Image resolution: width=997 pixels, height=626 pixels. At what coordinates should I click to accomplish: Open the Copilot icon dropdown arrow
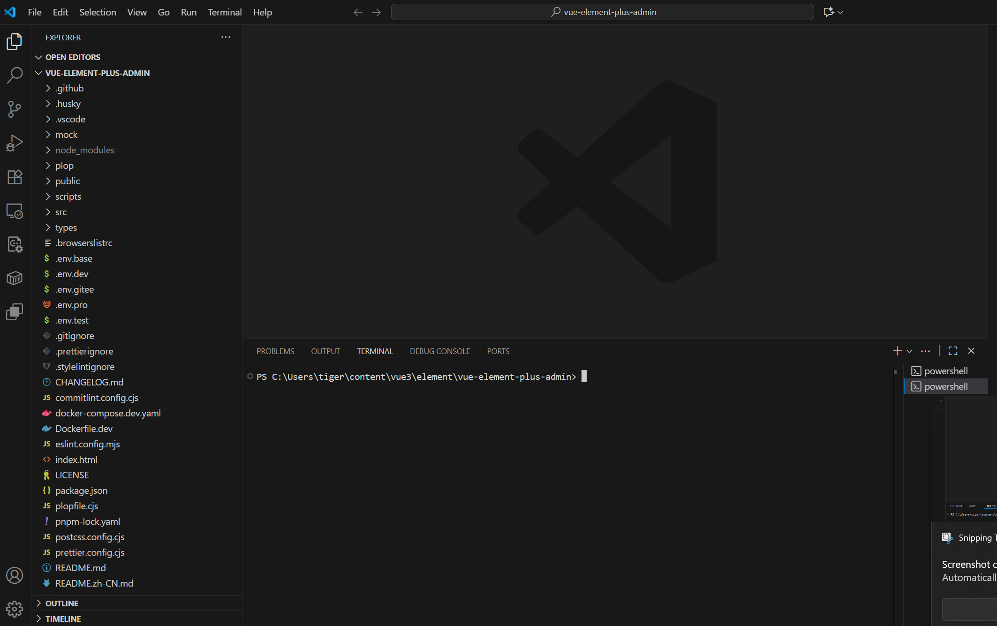(840, 12)
